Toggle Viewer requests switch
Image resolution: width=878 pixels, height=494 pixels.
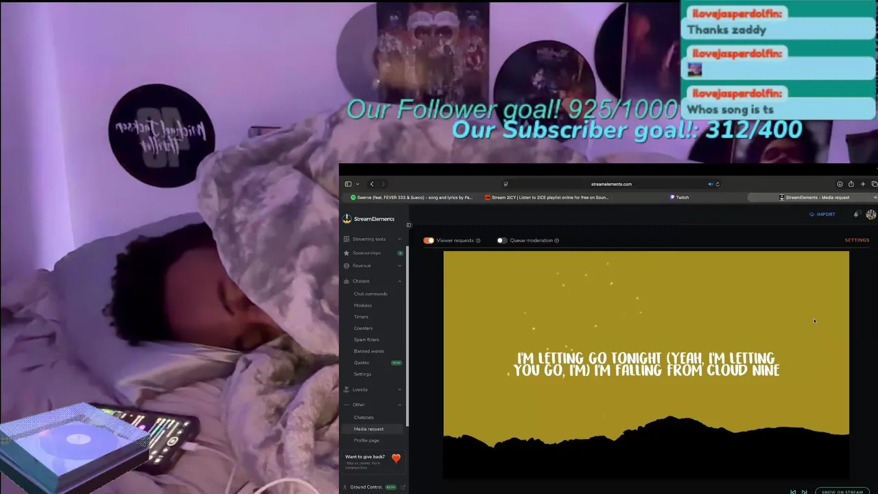(x=429, y=240)
